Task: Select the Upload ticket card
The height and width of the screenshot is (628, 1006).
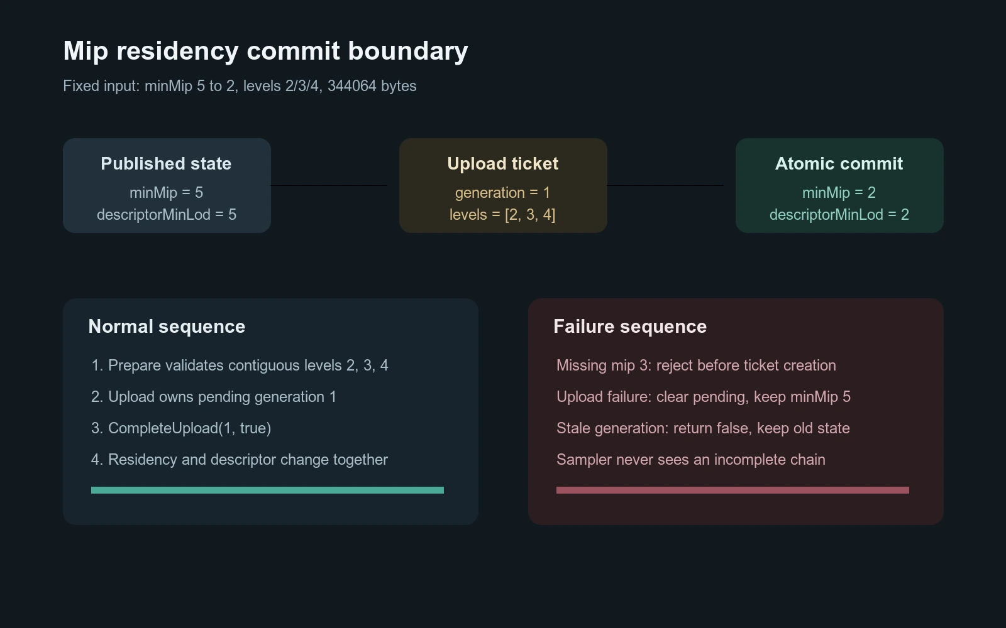Action: (503, 185)
